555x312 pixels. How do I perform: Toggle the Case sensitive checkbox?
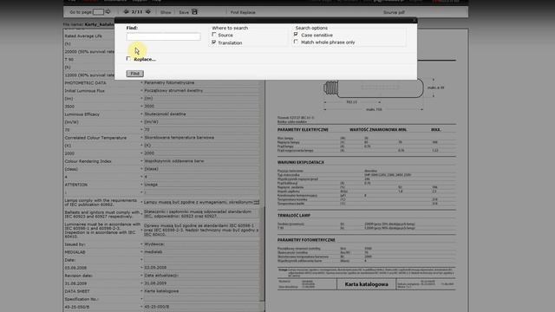coord(296,35)
